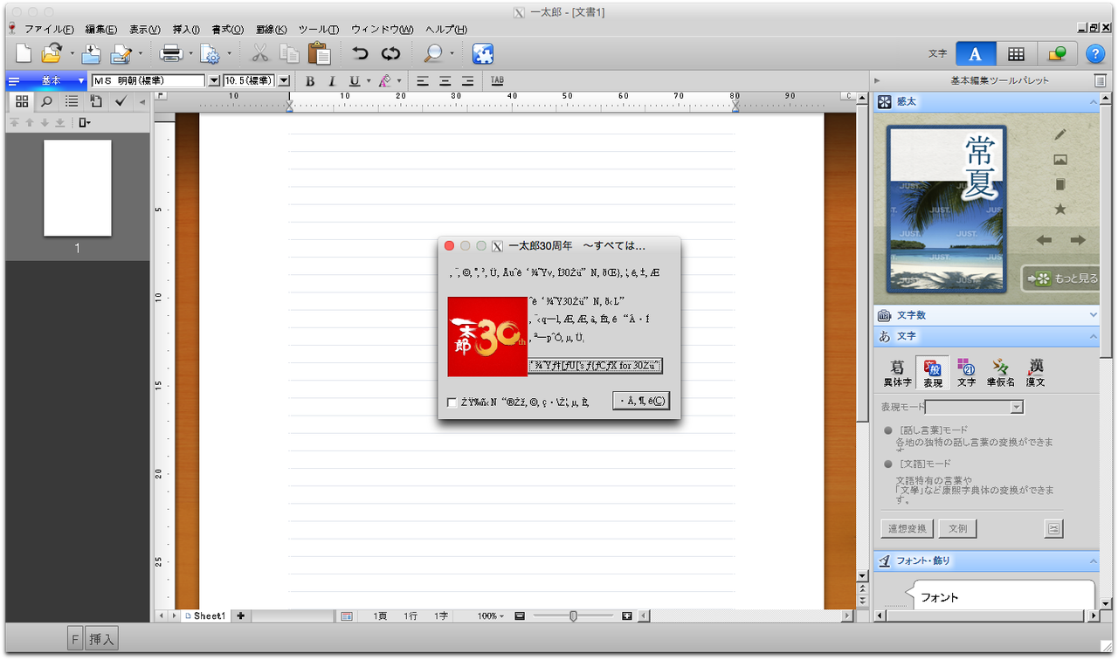Switch to table mode with the grid icon

pos(1016,53)
